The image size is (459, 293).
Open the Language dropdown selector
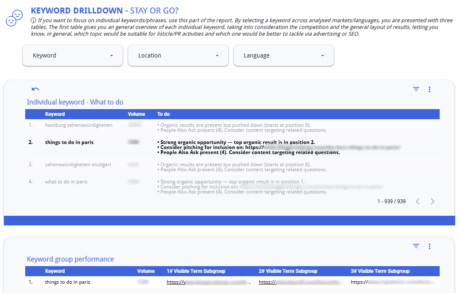pyautogui.click(x=283, y=55)
